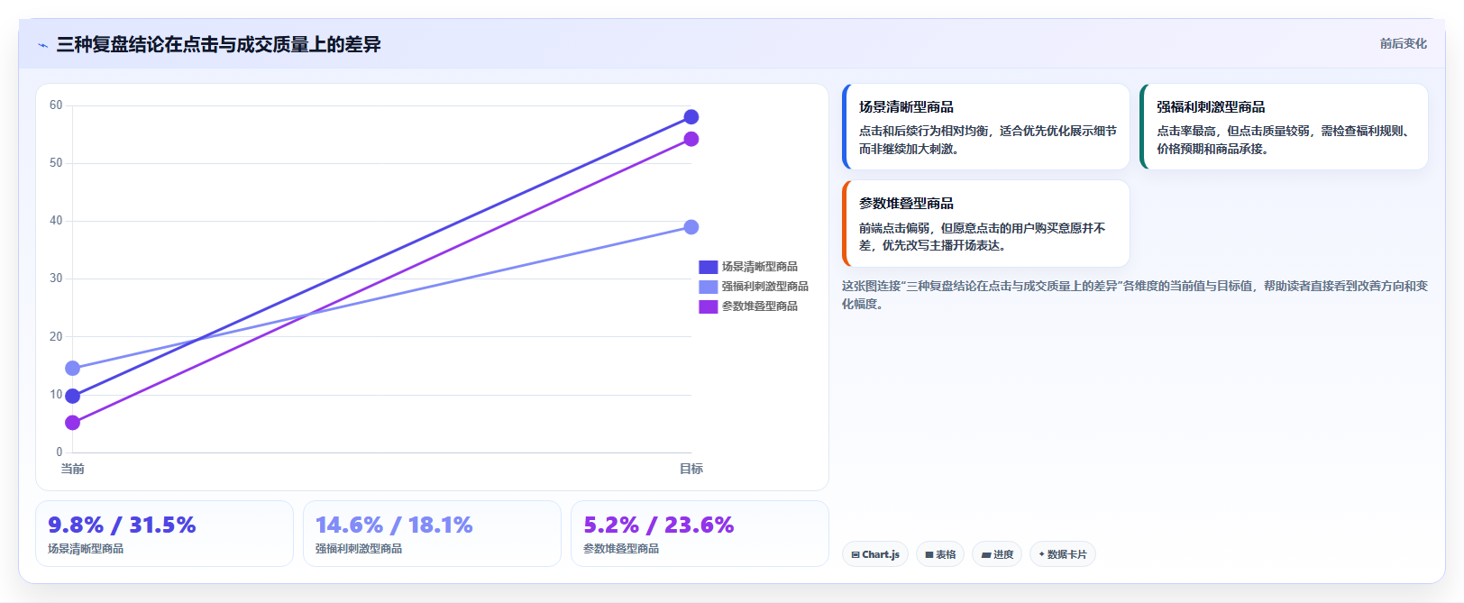The height and width of the screenshot is (603, 1464).
Task: Click the chart title 三种复盘结论在点击与成交质量上的差异
Action: 218,45
